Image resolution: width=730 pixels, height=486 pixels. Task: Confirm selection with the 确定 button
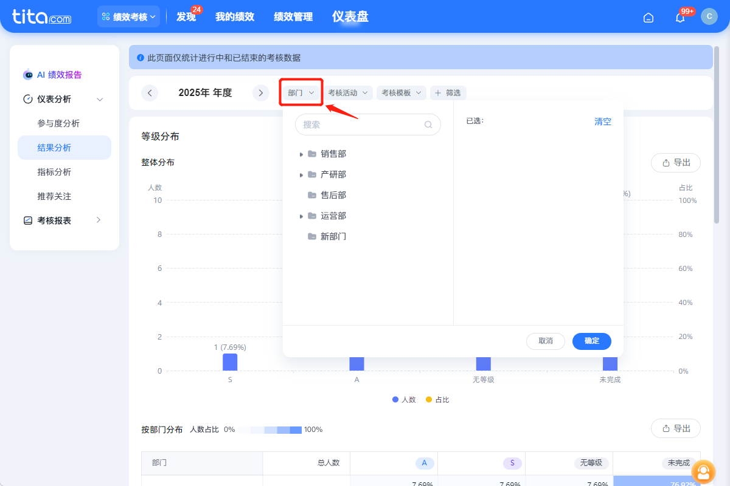591,341
